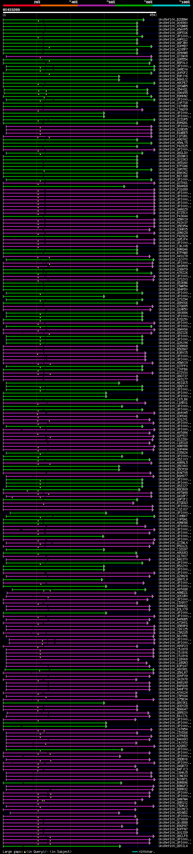Open hit UniRef100_Q9FEG6

(x=173, y=33)
